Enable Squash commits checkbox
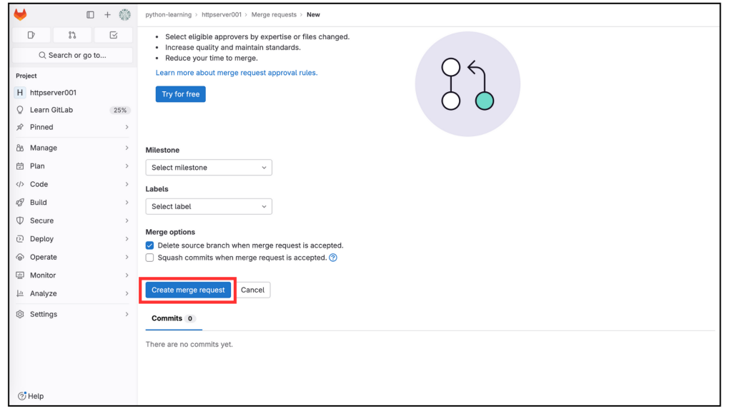The height and width of the screenshot is (411, 732). (x=149, y=258)
